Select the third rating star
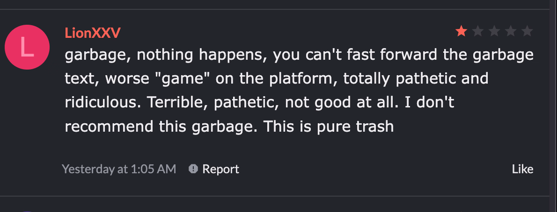 [494, 31]
